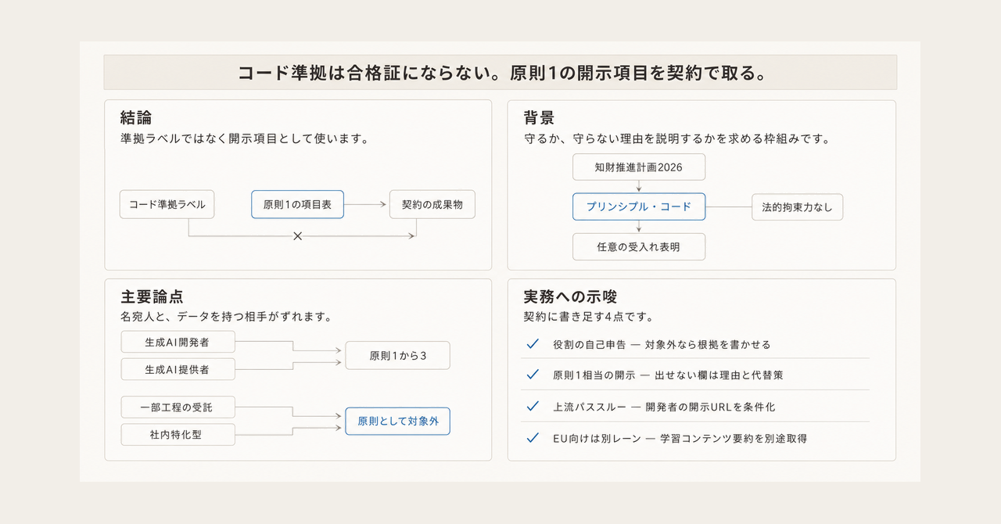Click the 法的拘束力なし node
Viewport: 1001px width, 524px height.
pyautogui.click(x=798, y=207)
